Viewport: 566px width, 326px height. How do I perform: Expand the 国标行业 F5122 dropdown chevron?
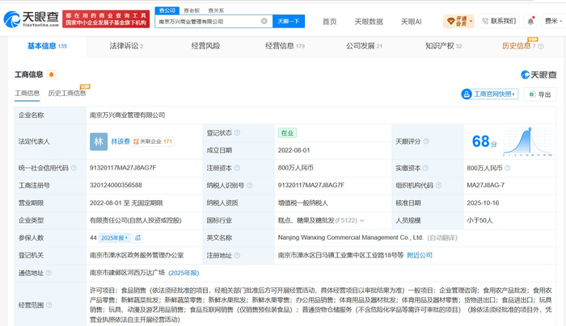[362, 220]
